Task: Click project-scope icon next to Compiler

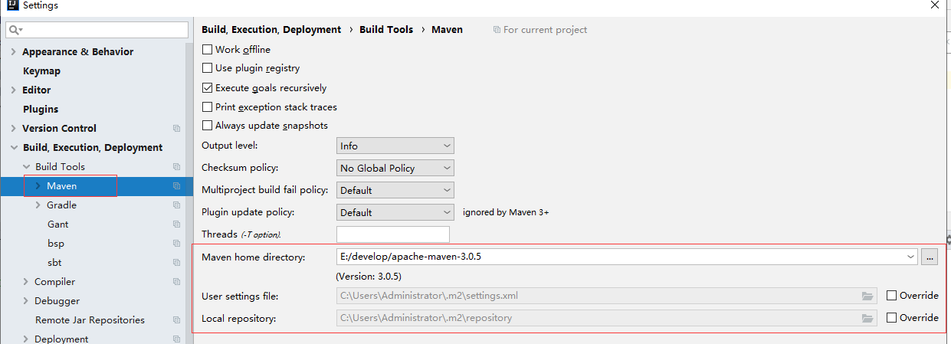Action: point(176,282)
